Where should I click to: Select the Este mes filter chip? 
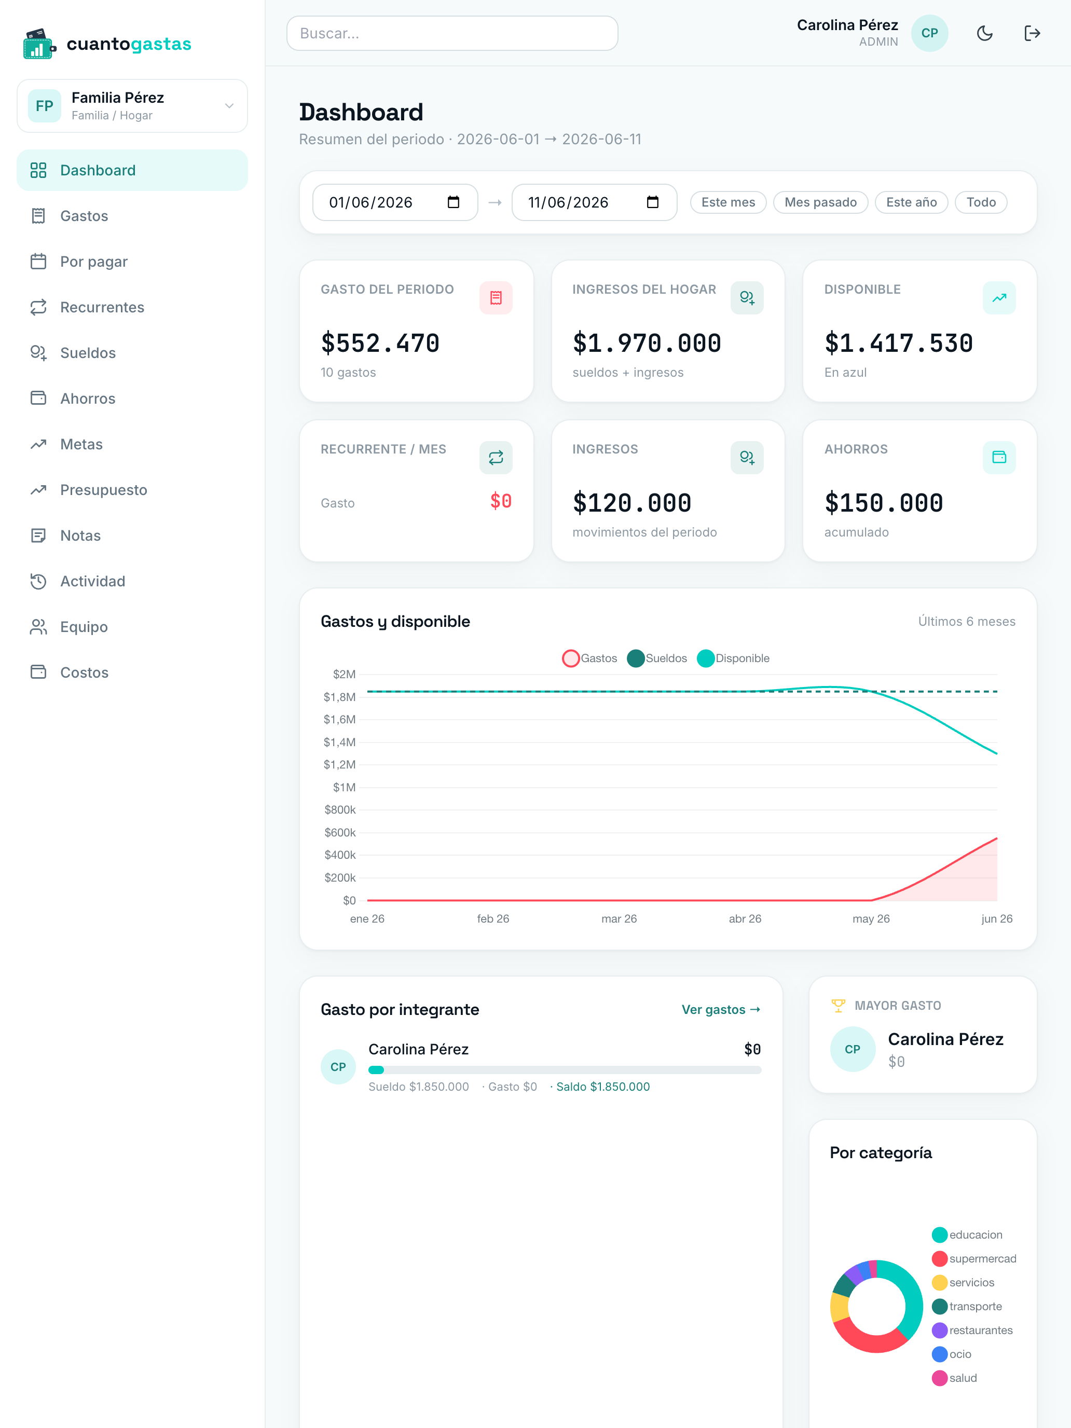[727, 202]
